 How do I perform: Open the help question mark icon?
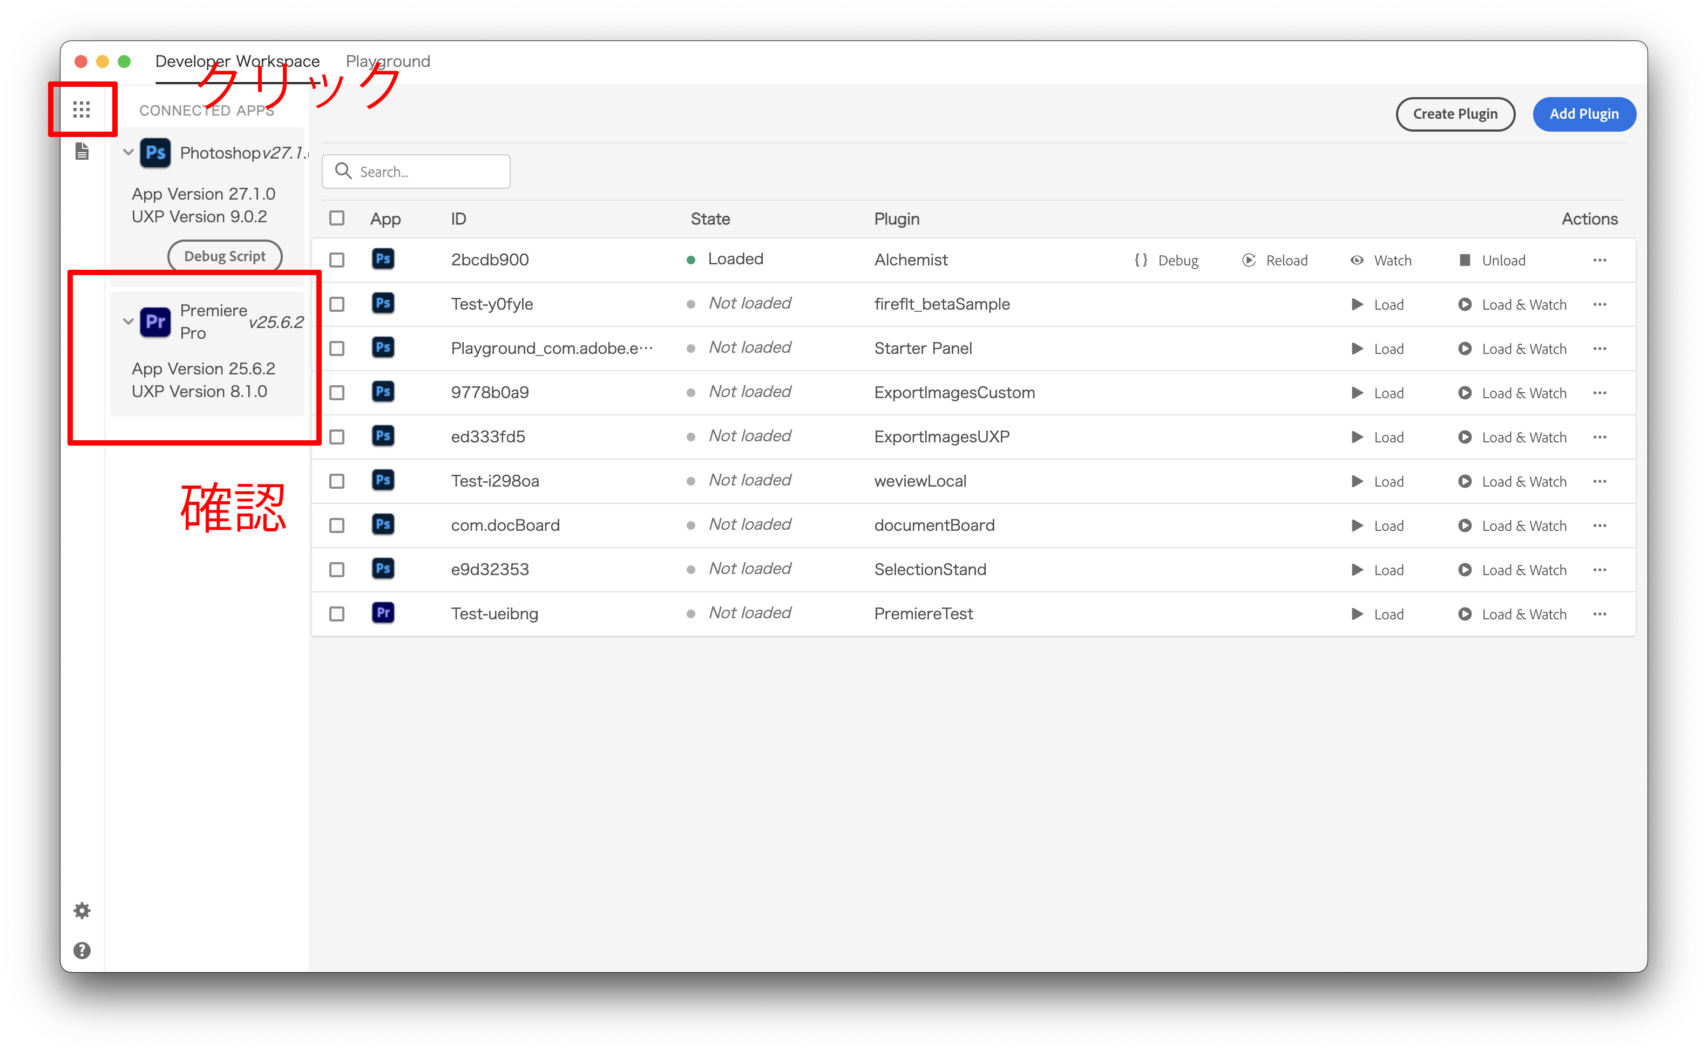click(x=82, y=951)
